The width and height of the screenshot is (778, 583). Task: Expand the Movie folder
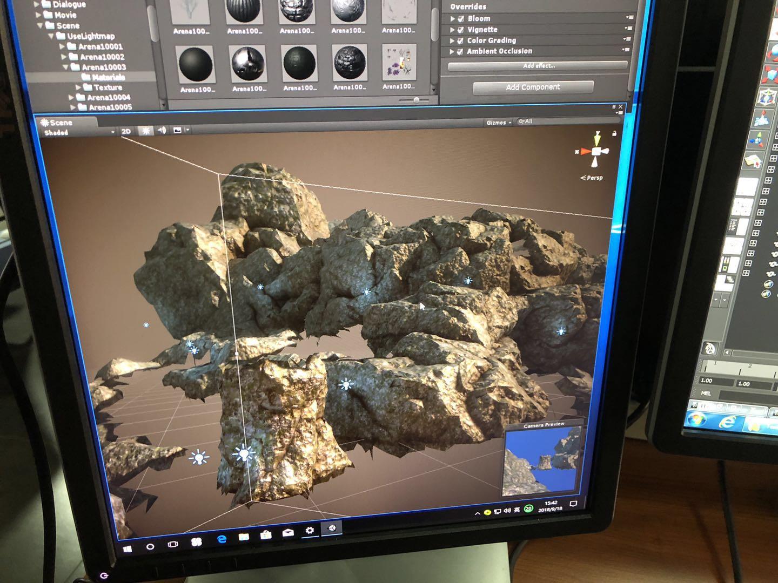point(38,15)
